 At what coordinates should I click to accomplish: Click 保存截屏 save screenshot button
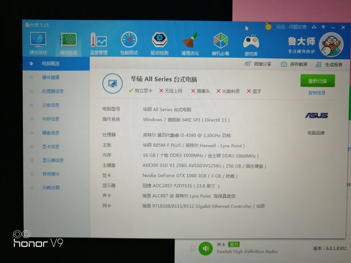[x=294, y=64]
